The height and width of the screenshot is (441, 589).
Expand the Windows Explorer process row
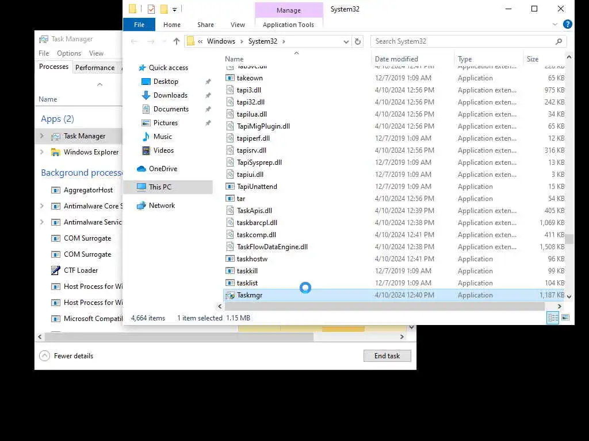point(42,152)
